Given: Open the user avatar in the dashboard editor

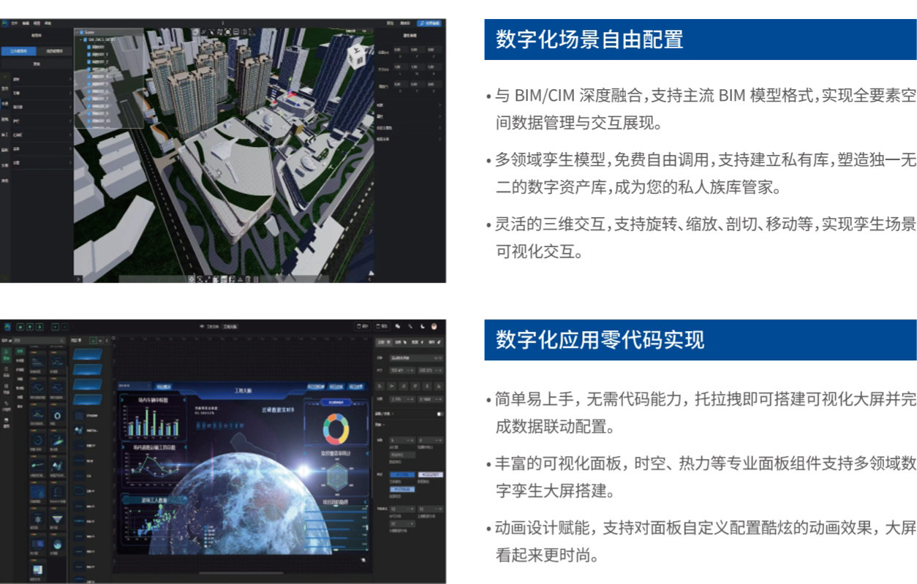Looking at the screenshot, I should coord(434,326).
